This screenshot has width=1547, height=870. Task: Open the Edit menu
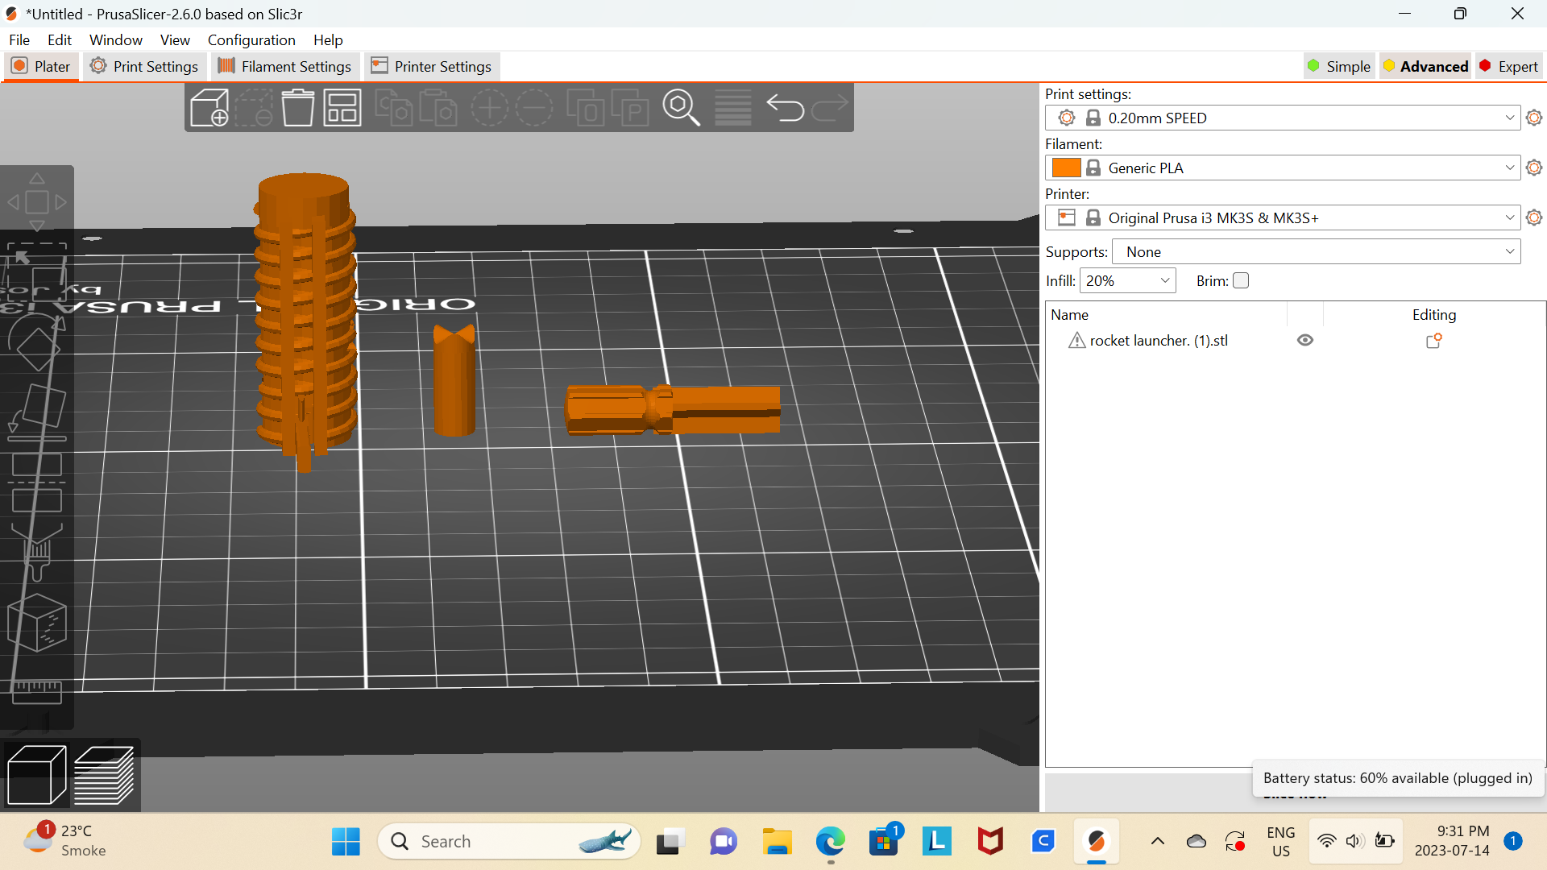coord(60,39)
